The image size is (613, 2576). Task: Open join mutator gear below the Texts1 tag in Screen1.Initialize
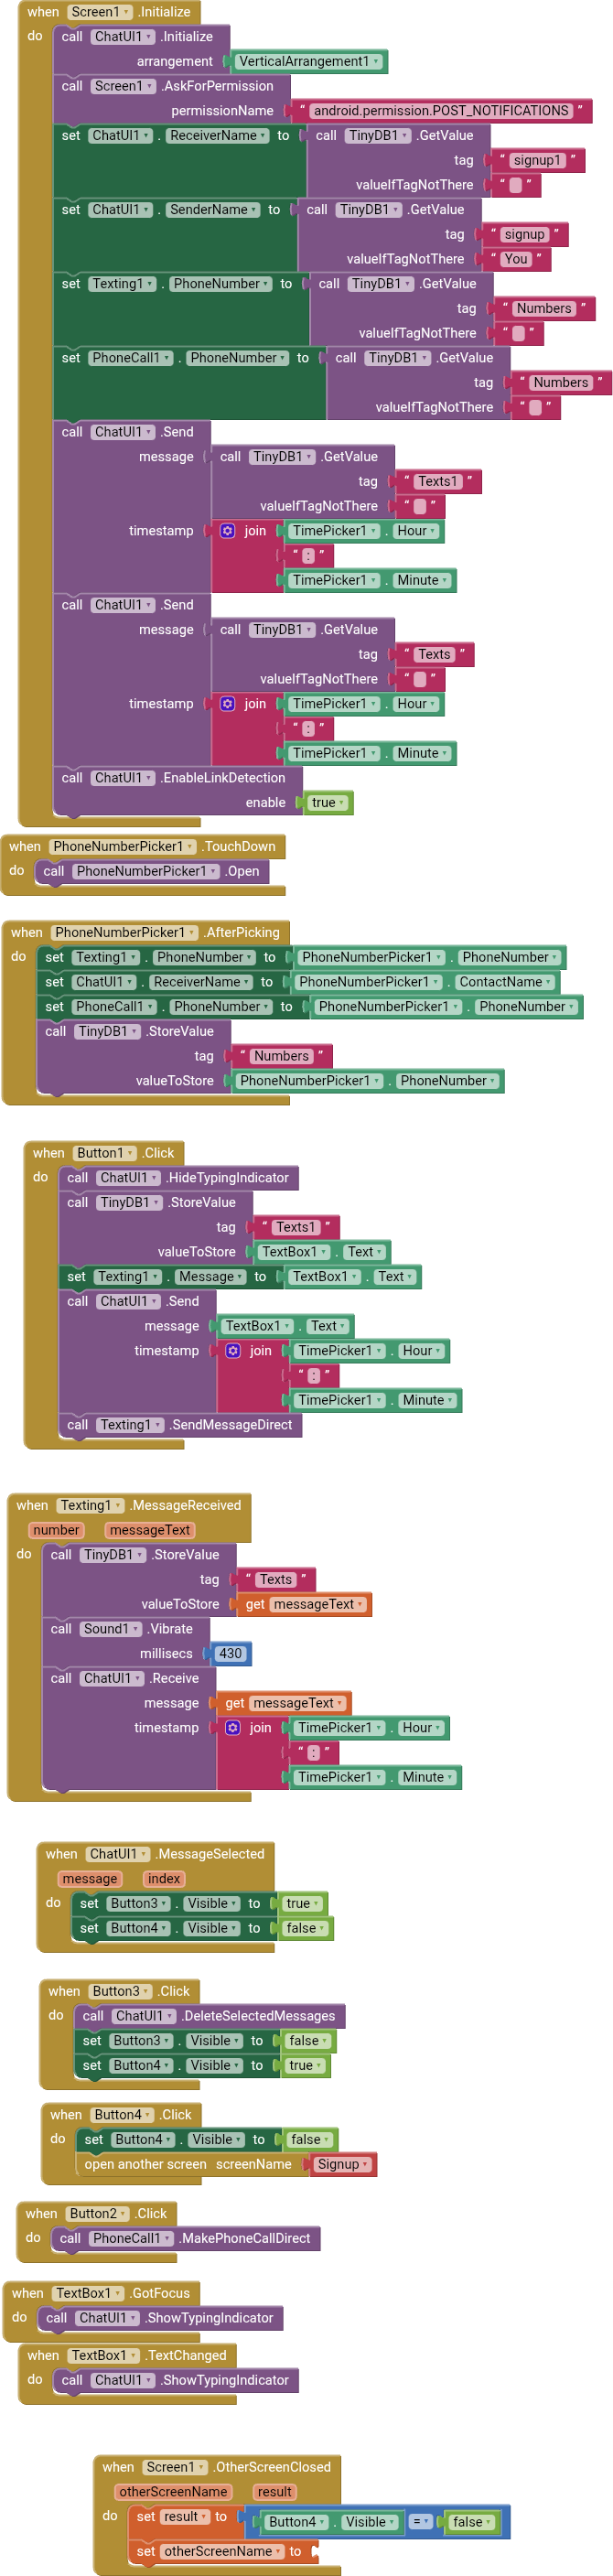227,531
